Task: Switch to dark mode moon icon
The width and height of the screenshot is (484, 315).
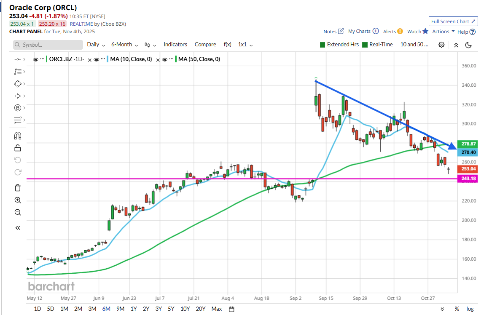Action: pos(468,45)
